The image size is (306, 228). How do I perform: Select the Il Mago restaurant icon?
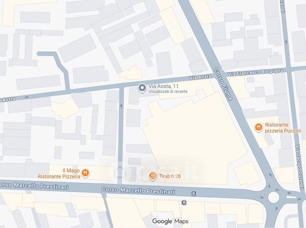click(x=85, y=173)
